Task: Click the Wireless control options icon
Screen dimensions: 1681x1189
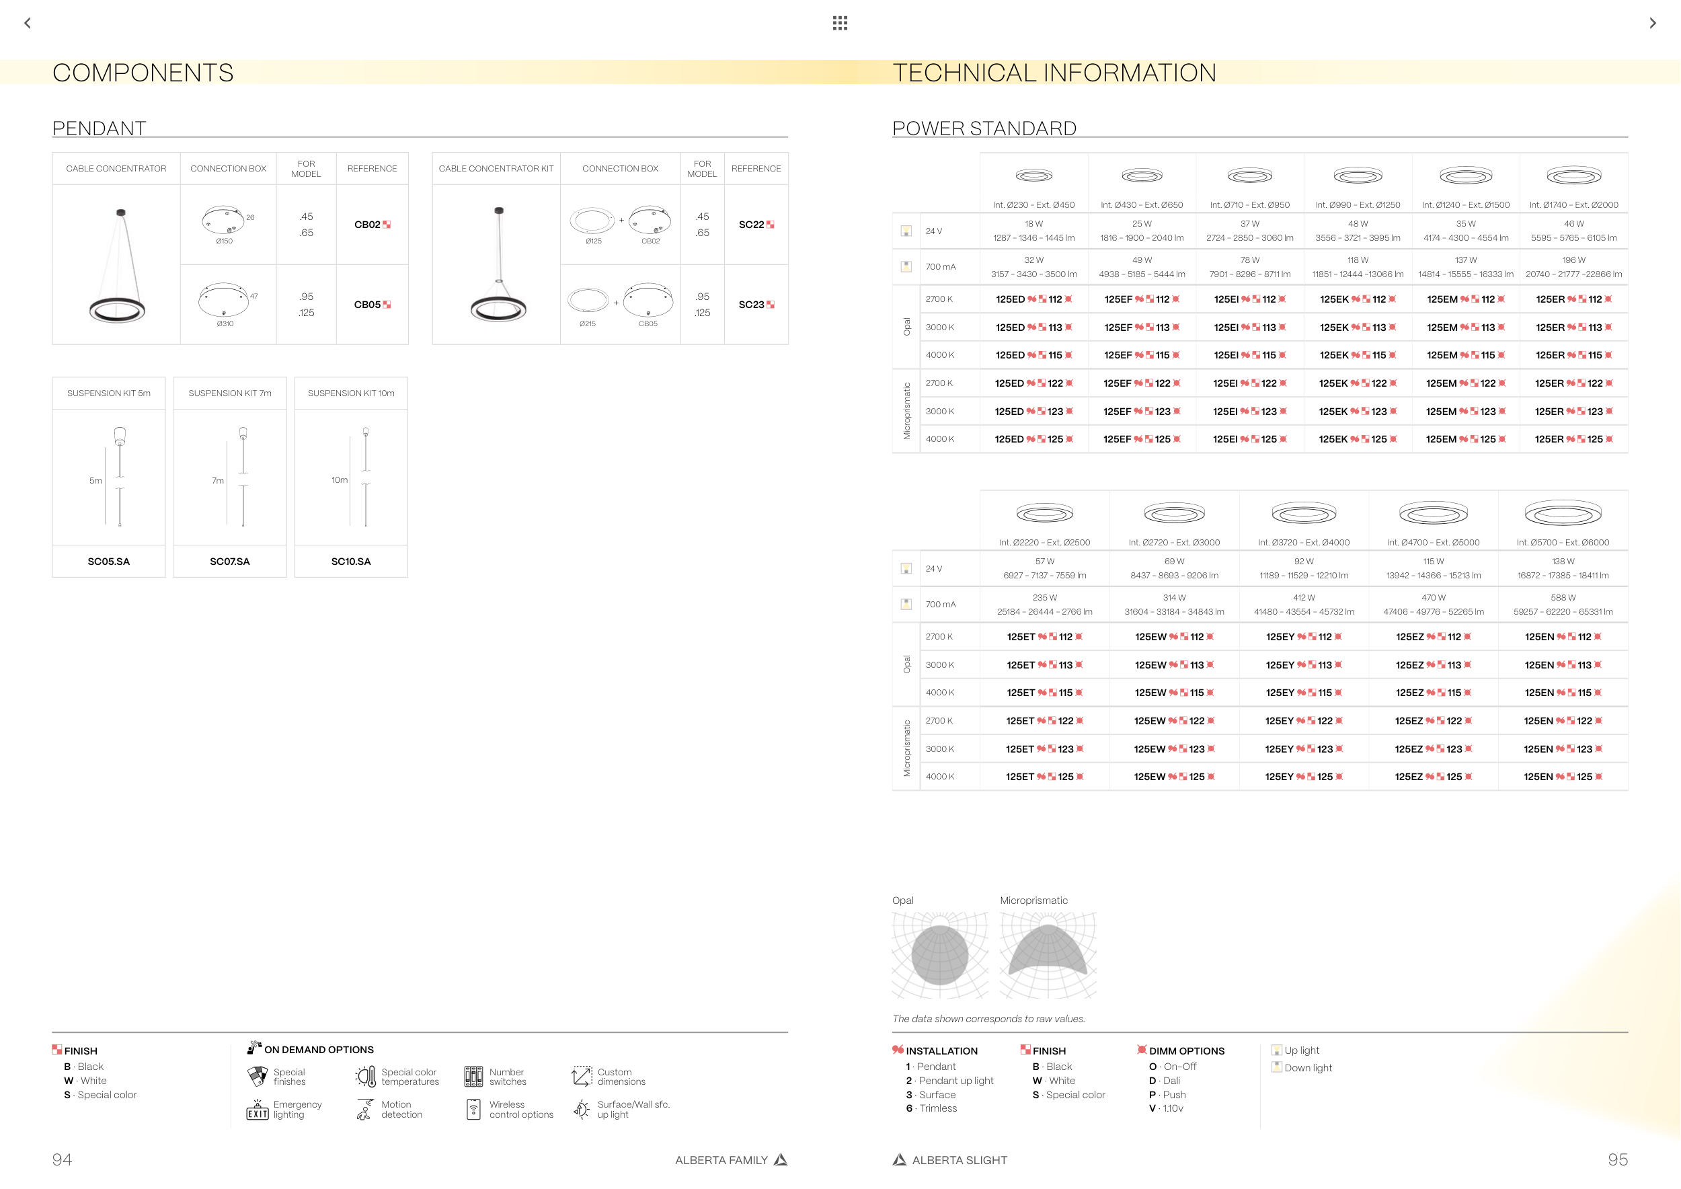Action: [473, 1110]
